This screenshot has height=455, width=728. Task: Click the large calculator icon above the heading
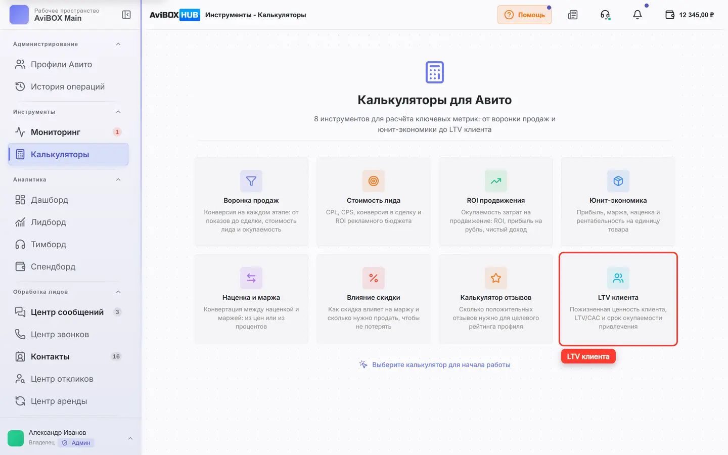click(x=435, y=72)
